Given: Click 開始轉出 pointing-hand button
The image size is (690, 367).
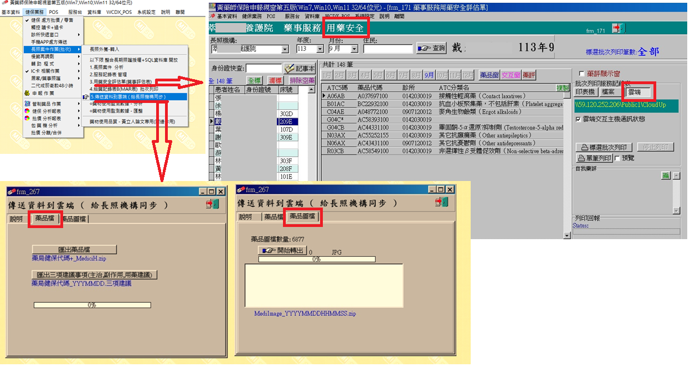Looking at the screenshot, I should pos(282,251).
